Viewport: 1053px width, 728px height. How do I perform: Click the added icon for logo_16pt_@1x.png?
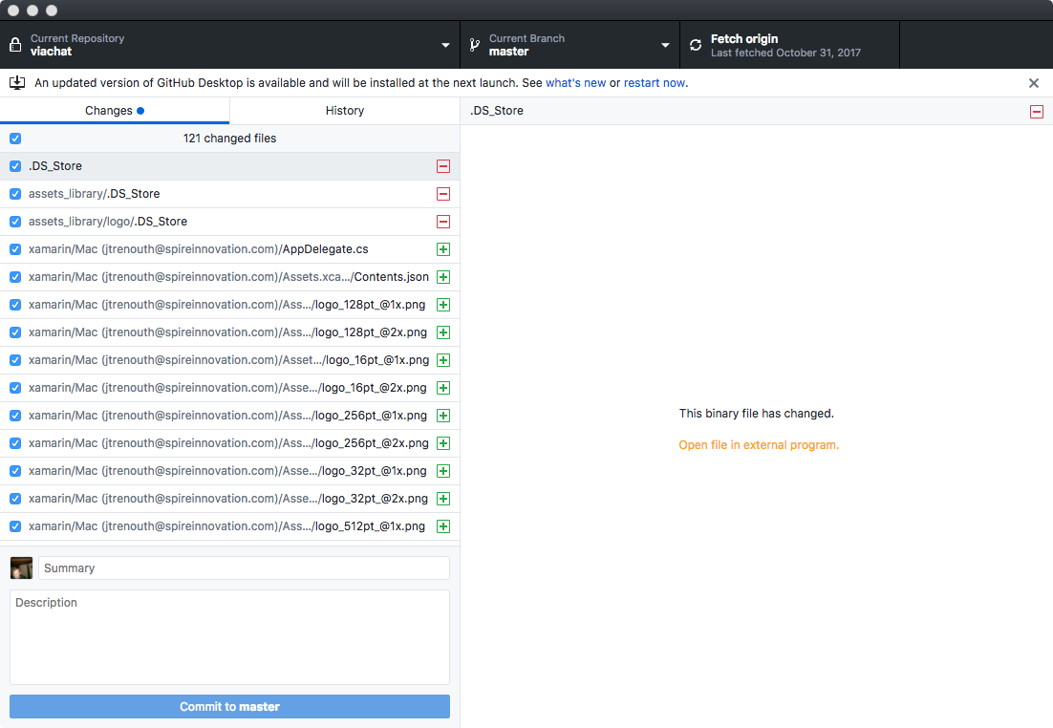(x=443, y=360)
